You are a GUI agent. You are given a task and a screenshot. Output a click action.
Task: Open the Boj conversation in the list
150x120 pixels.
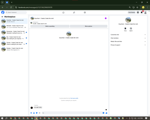(x=14, y=38)
